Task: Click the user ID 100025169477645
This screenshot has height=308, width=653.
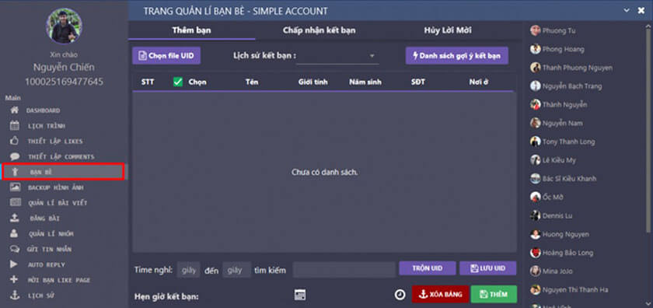Action: pyautogui.click(x=64, y=82)
